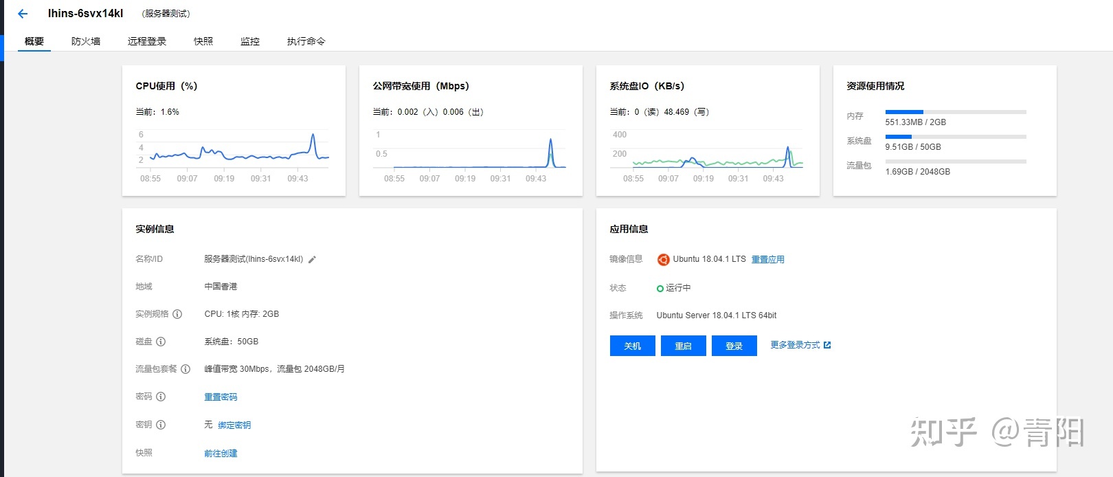Click the info icon beside 密钥

click(x=161, y=425)
